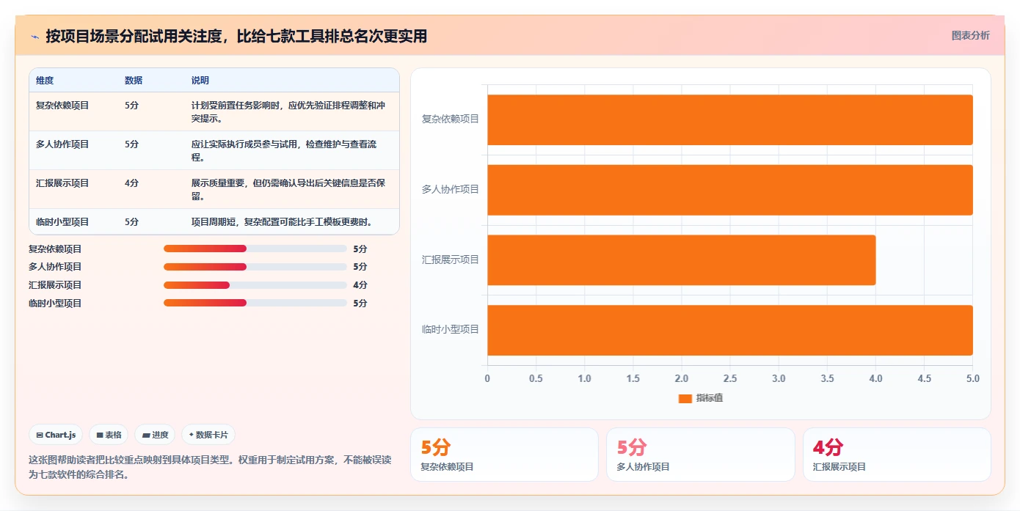Click the 临时小型项目 progress bar

pyautogui.click(x=255, y=303)
